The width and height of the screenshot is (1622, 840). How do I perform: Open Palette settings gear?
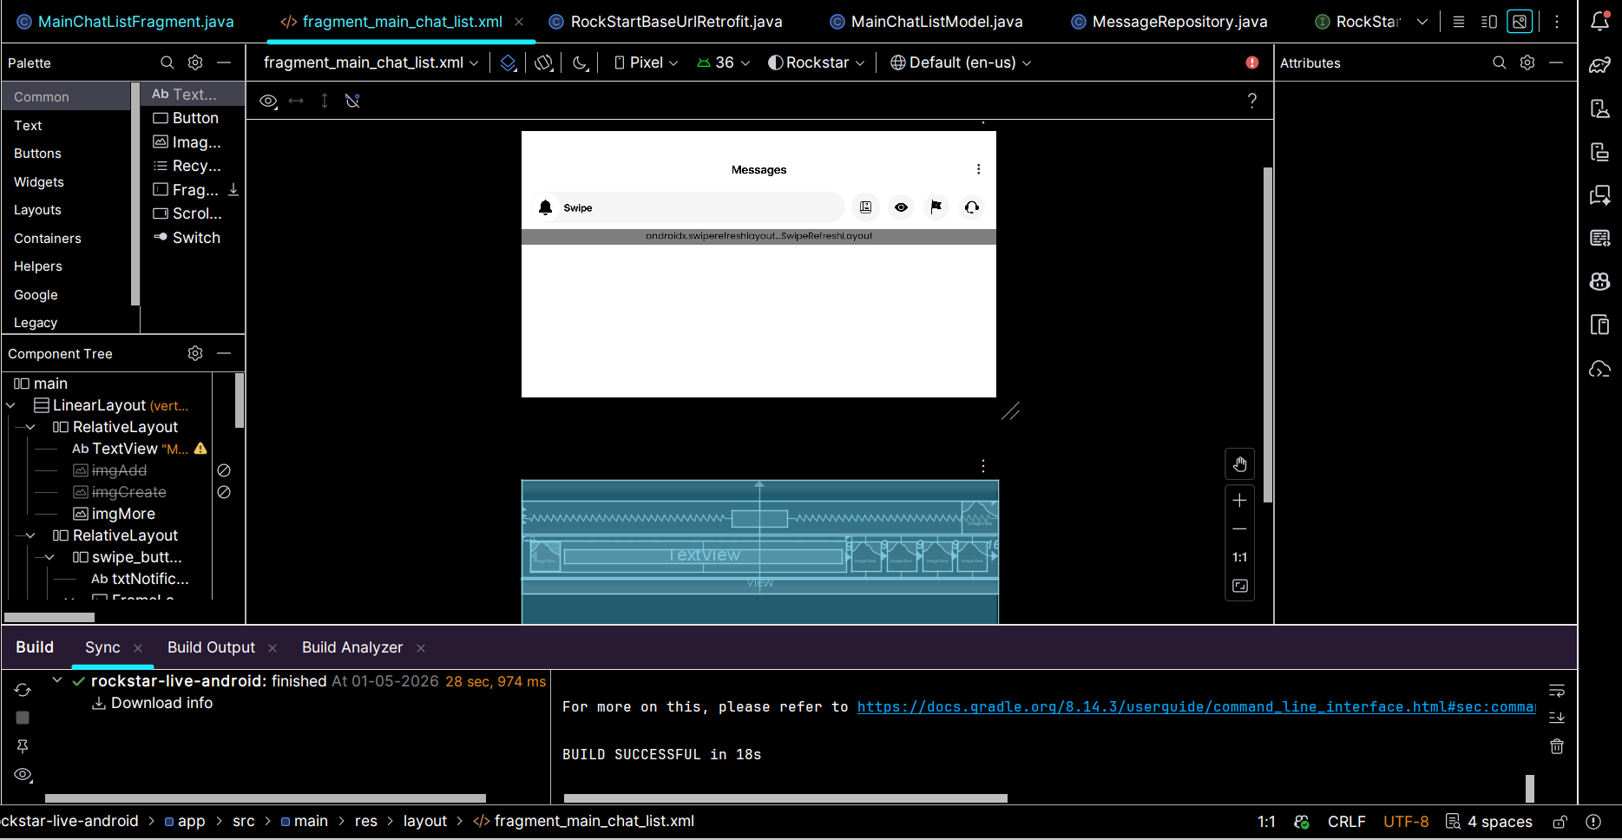pos(195,62)
